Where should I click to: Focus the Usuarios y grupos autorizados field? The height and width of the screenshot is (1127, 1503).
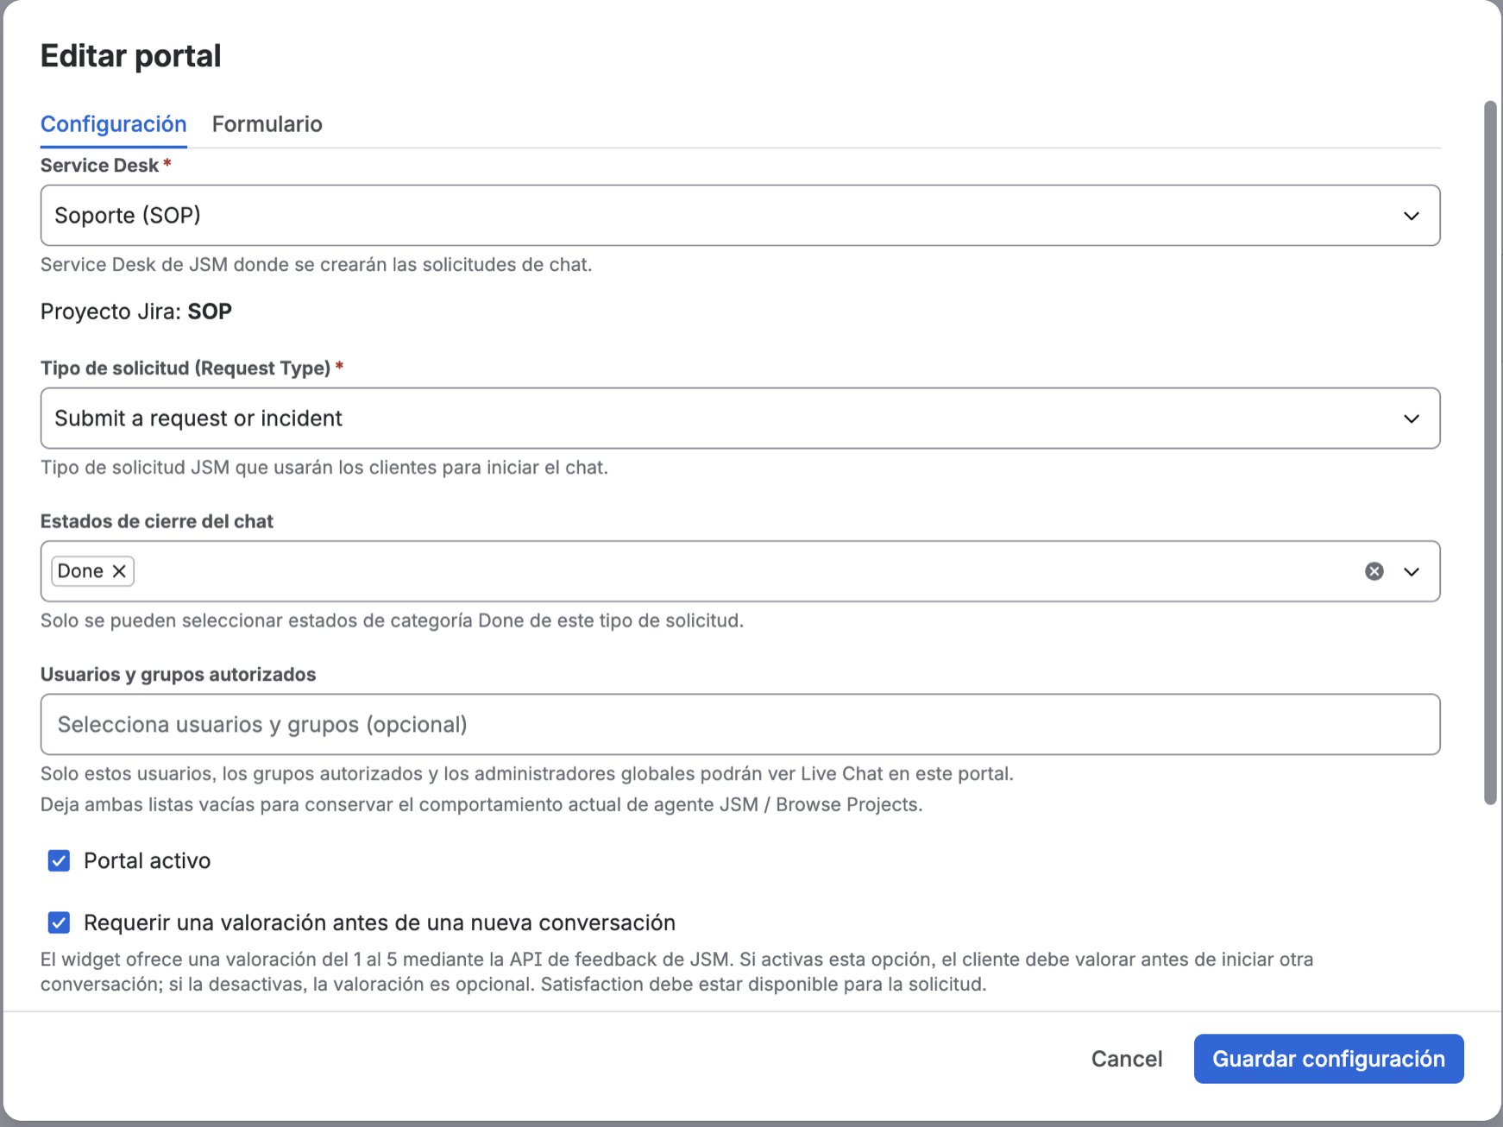[x=740, y=724]
